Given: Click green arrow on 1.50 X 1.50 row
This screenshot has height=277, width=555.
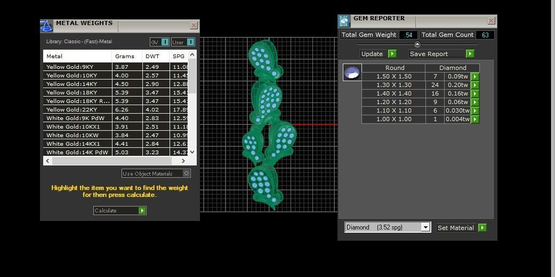Looking at the screenshot, I should [475, 76].
